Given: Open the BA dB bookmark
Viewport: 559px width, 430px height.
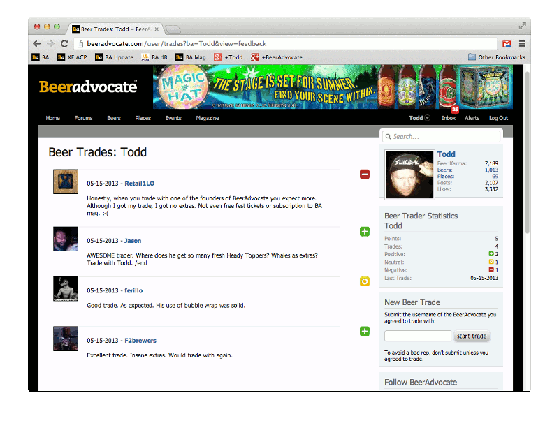Looking at the screenshot, I should tap(154, 57).
